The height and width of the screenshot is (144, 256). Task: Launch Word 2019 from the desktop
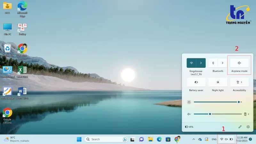pos(22,92)
